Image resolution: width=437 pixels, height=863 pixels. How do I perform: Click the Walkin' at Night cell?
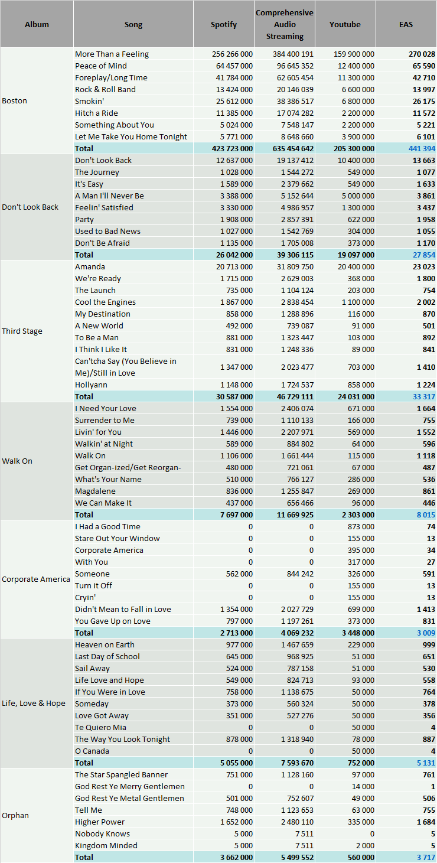click(133, 444)
